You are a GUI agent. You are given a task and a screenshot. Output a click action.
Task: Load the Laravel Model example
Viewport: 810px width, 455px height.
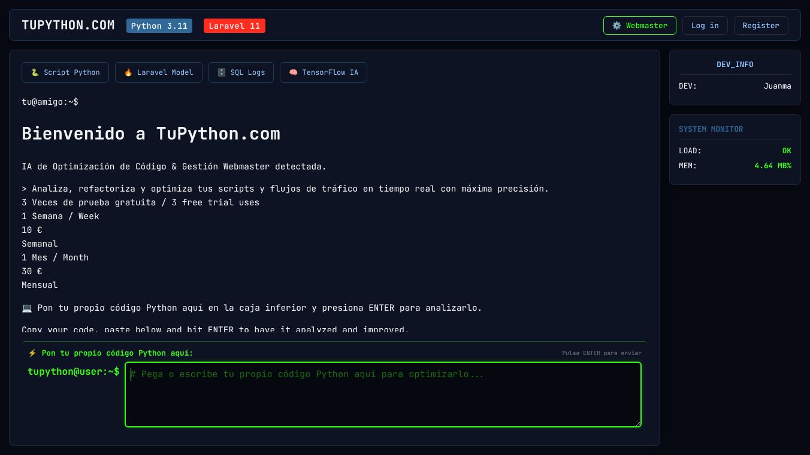coord(159,72)
